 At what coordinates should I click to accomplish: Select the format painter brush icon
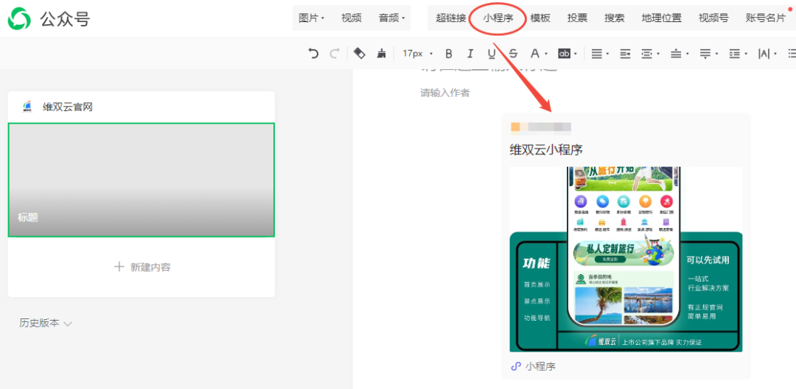[381, 53]
